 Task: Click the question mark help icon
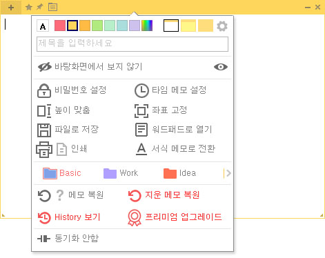(60, 195)
